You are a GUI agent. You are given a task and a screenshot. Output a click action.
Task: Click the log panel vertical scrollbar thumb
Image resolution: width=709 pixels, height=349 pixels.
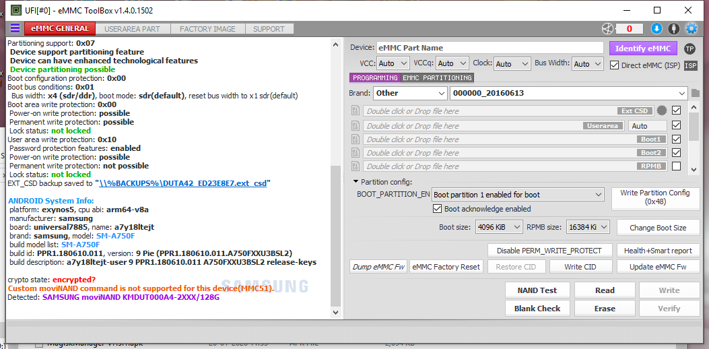point(335,235)
